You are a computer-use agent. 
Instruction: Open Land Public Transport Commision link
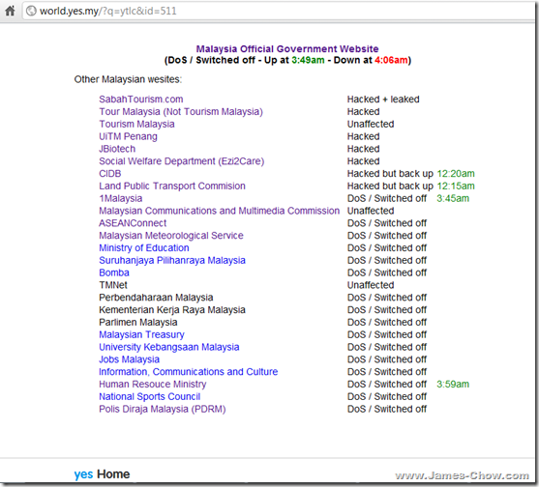(x=172, y=186)
